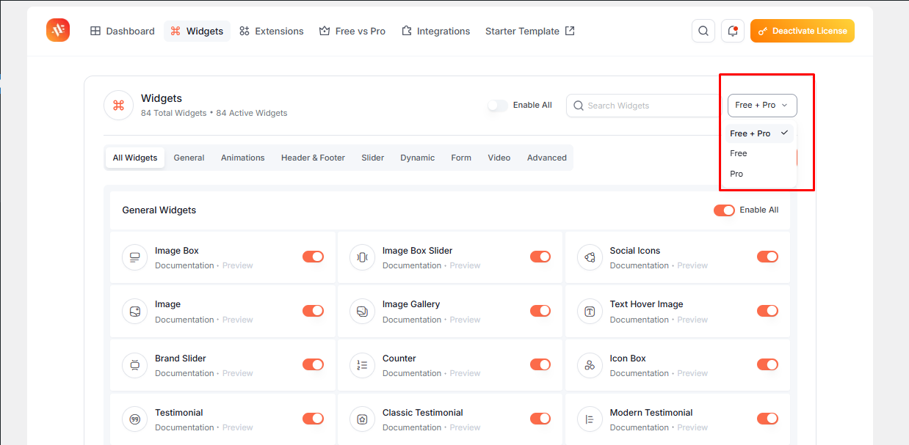Open the search icon button in header
This screenshot has height=445, width=909.
tap(703, 31)
